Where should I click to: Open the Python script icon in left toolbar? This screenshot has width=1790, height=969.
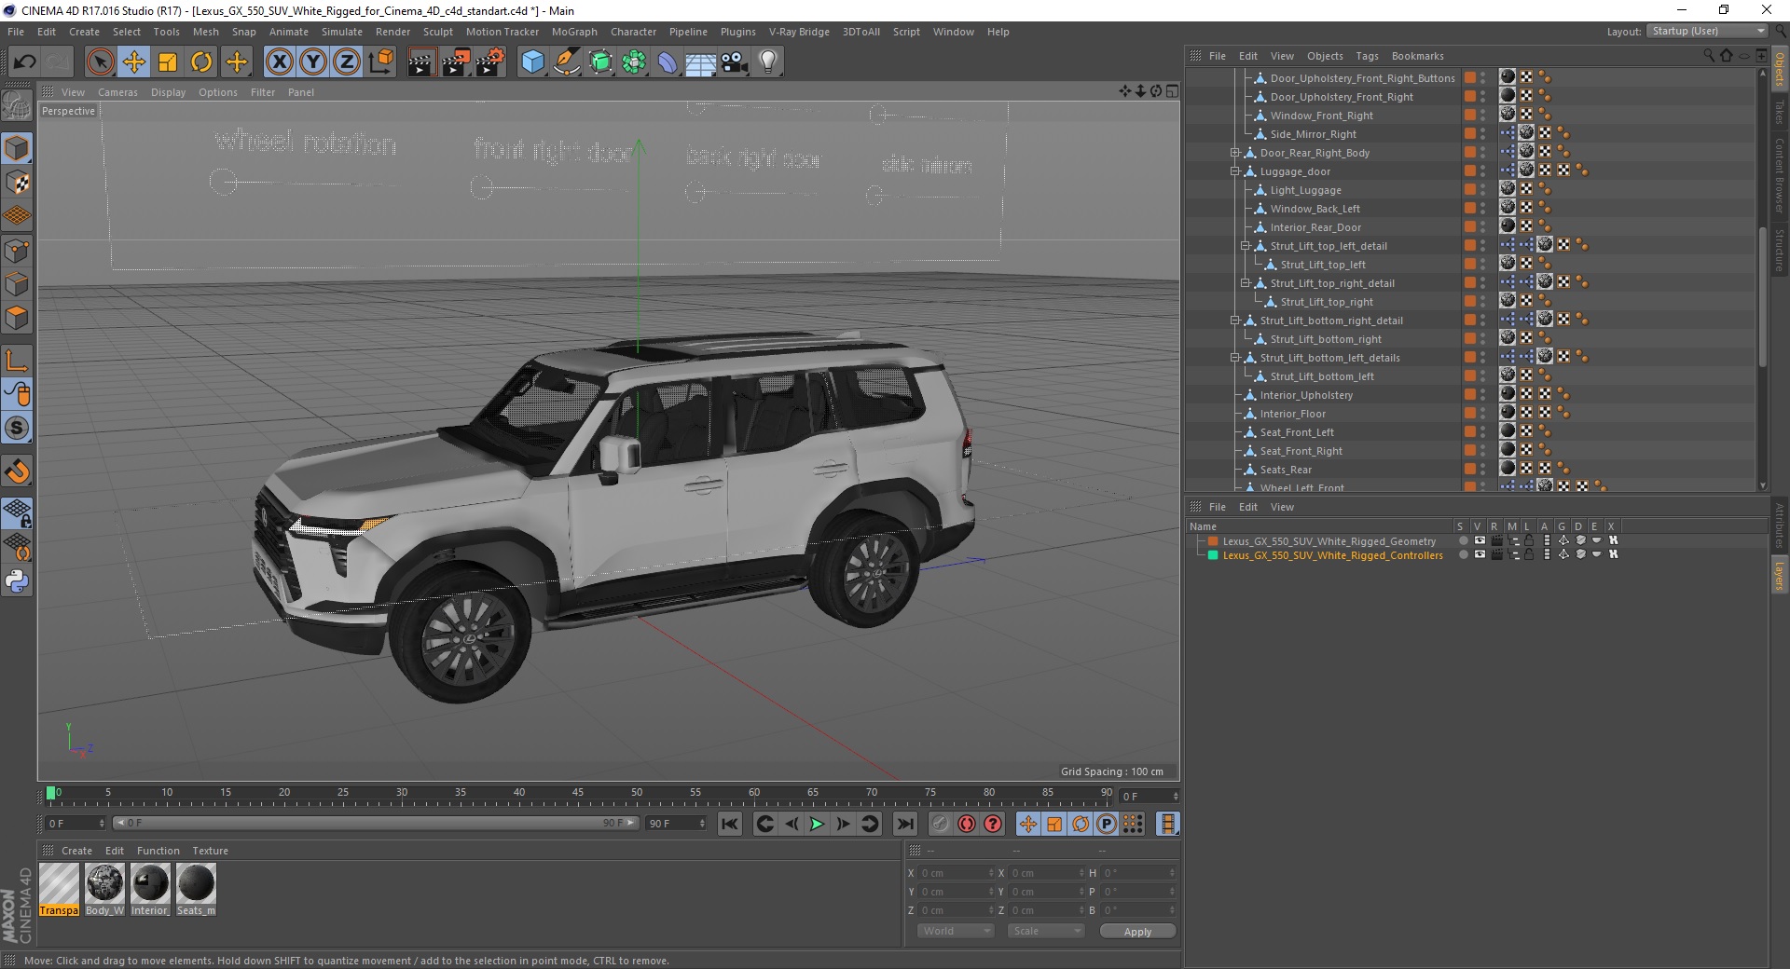coord(17,581)
